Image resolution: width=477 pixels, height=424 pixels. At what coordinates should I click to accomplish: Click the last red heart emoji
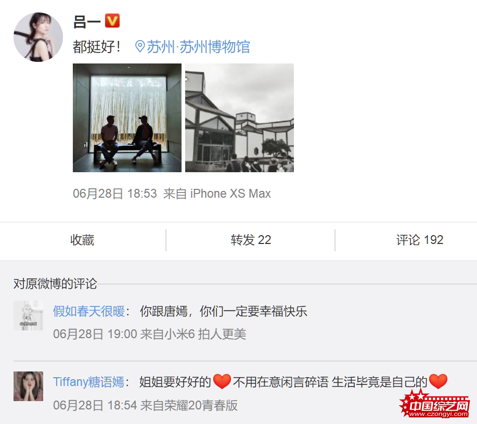click(x=438, y=381)
